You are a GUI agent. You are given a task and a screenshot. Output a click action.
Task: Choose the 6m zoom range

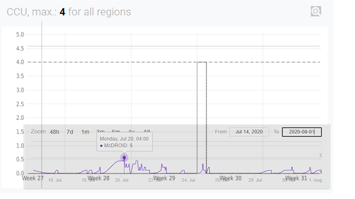pos(116,131)
